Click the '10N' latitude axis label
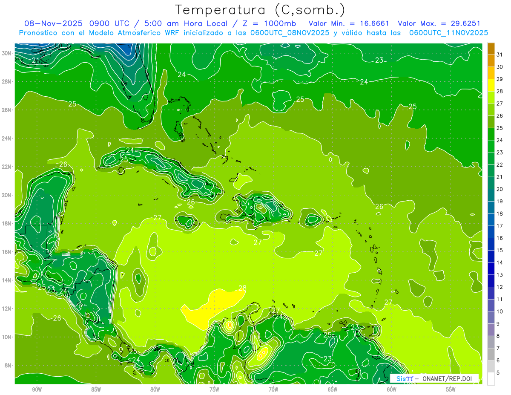The image size is (511, 395). pyautogui.click(x=6, y=337)
